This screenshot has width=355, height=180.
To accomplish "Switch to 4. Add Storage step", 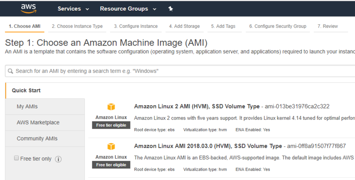I will [x=184, y=26].
